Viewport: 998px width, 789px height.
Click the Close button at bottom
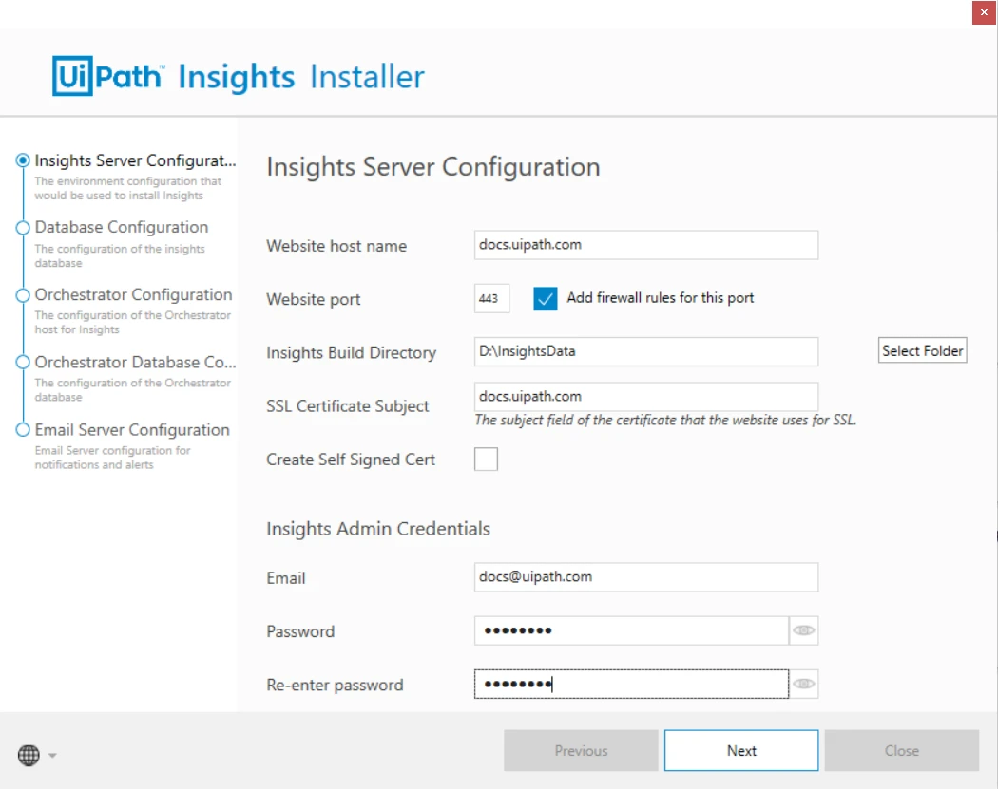pos(902,751)
